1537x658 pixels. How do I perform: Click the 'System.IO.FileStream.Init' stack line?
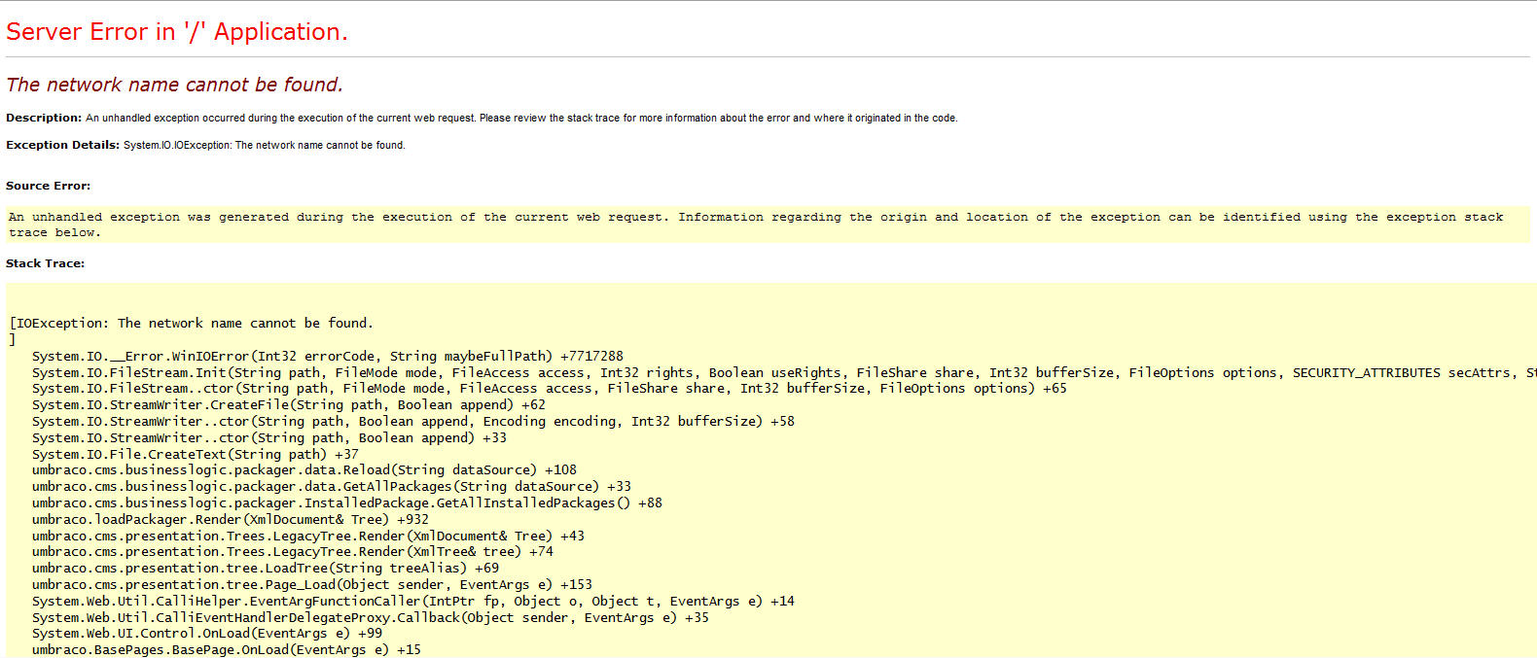(681, 373)
